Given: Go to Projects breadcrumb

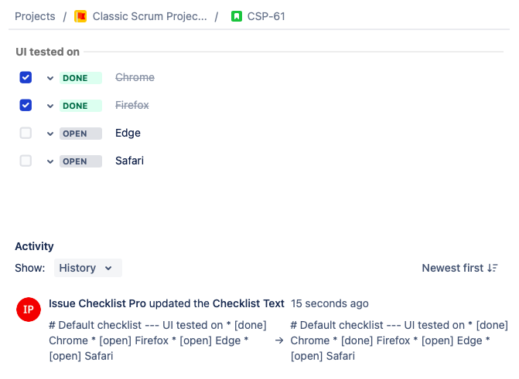Looking at the screenshot, I should [35, 16].
